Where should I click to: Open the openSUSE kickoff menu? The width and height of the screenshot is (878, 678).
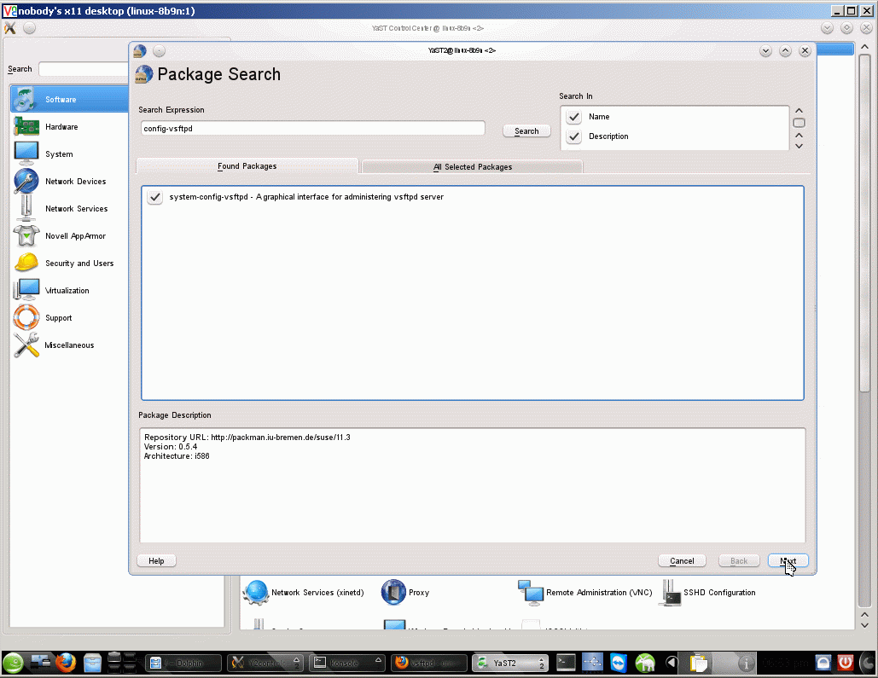(14, 664)
